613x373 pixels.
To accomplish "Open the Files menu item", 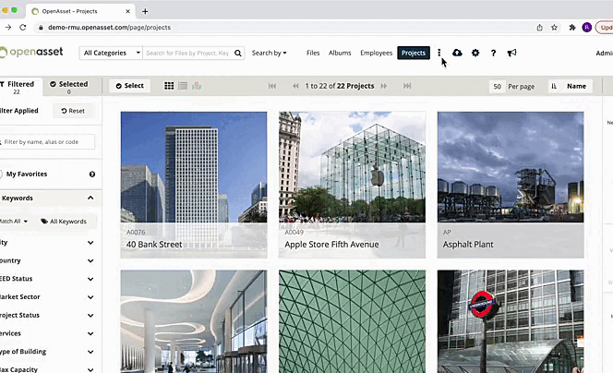I will coord(313,53).
